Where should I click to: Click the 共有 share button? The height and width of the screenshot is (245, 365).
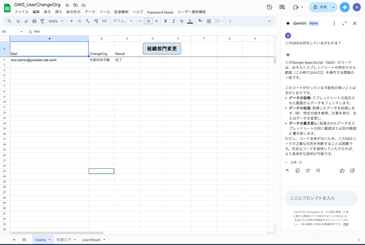coord(320,7)
